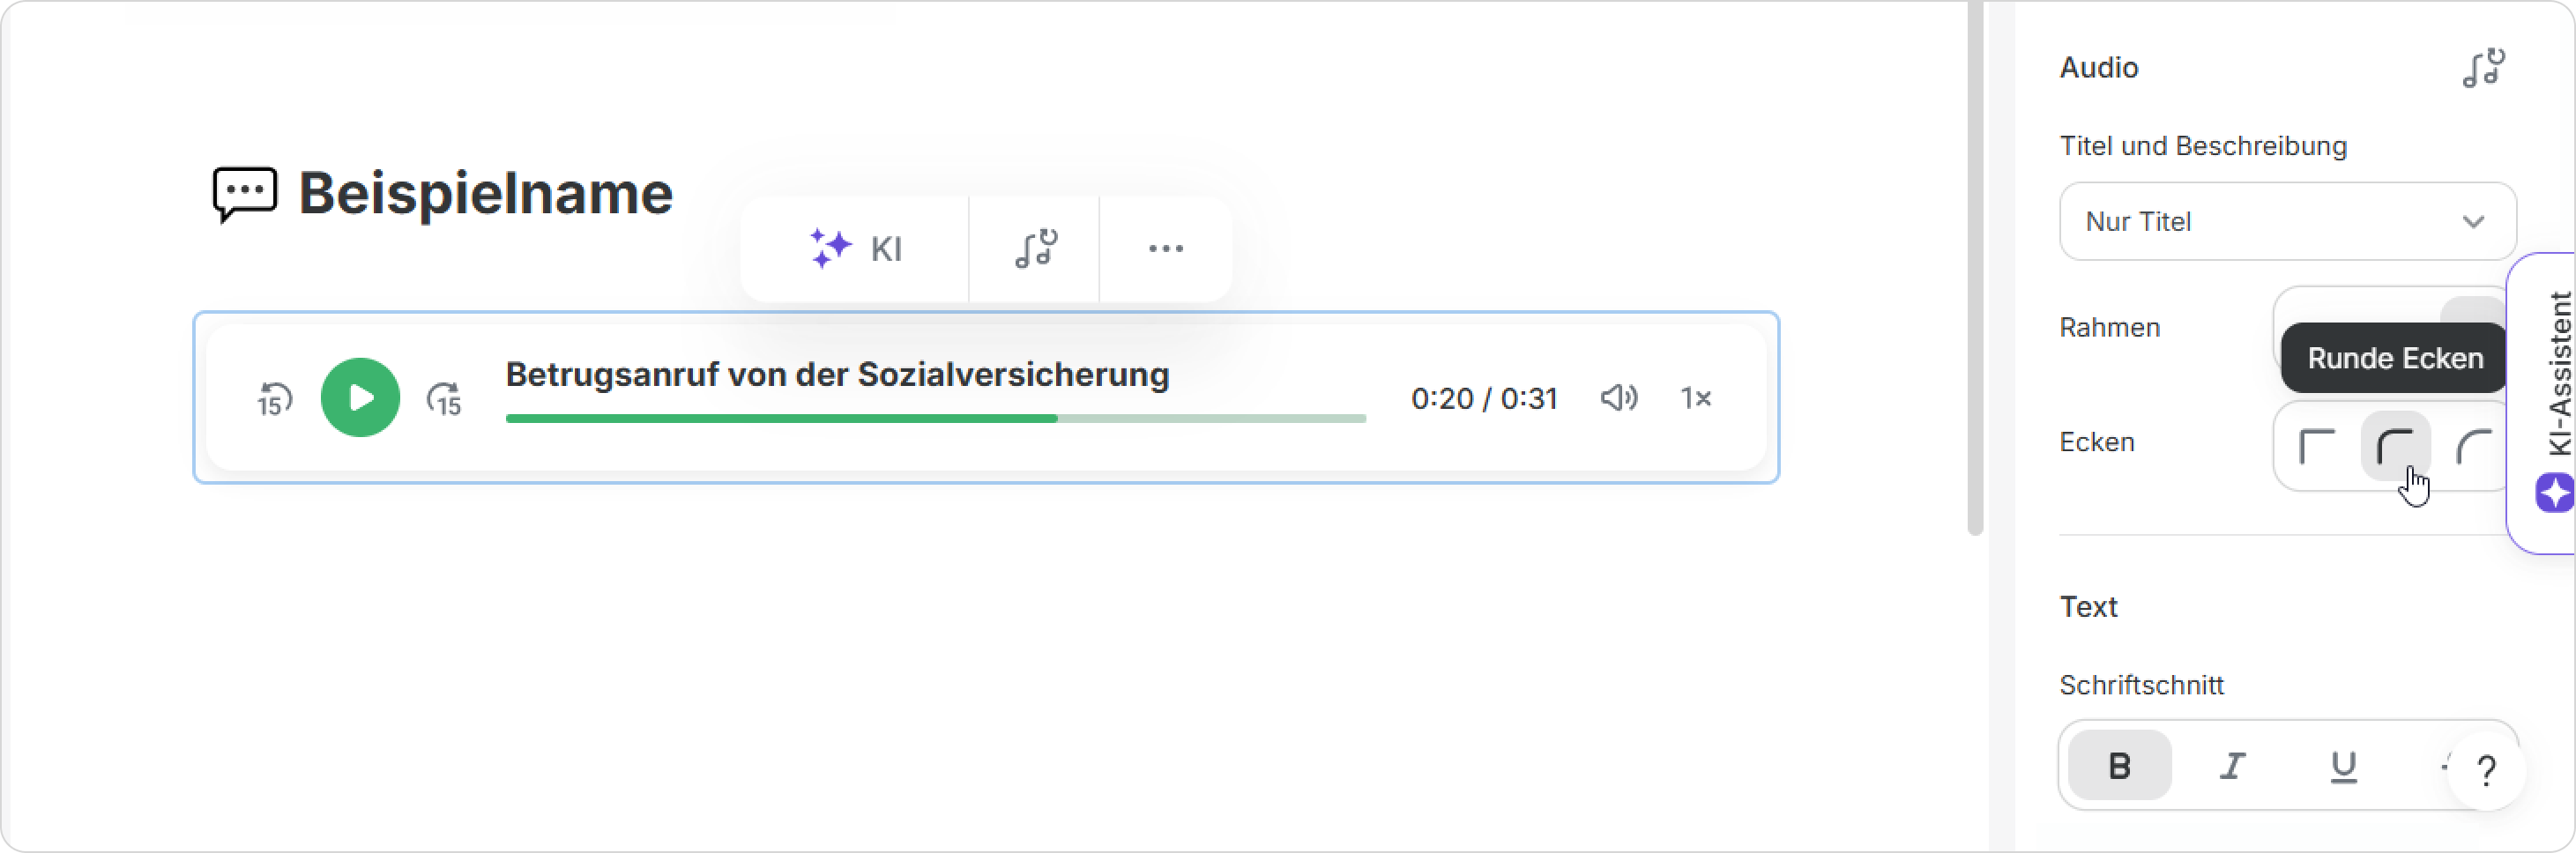Toggle bold text formatting
This screenshot has width=2576, height=853.
pos(2119,766)
